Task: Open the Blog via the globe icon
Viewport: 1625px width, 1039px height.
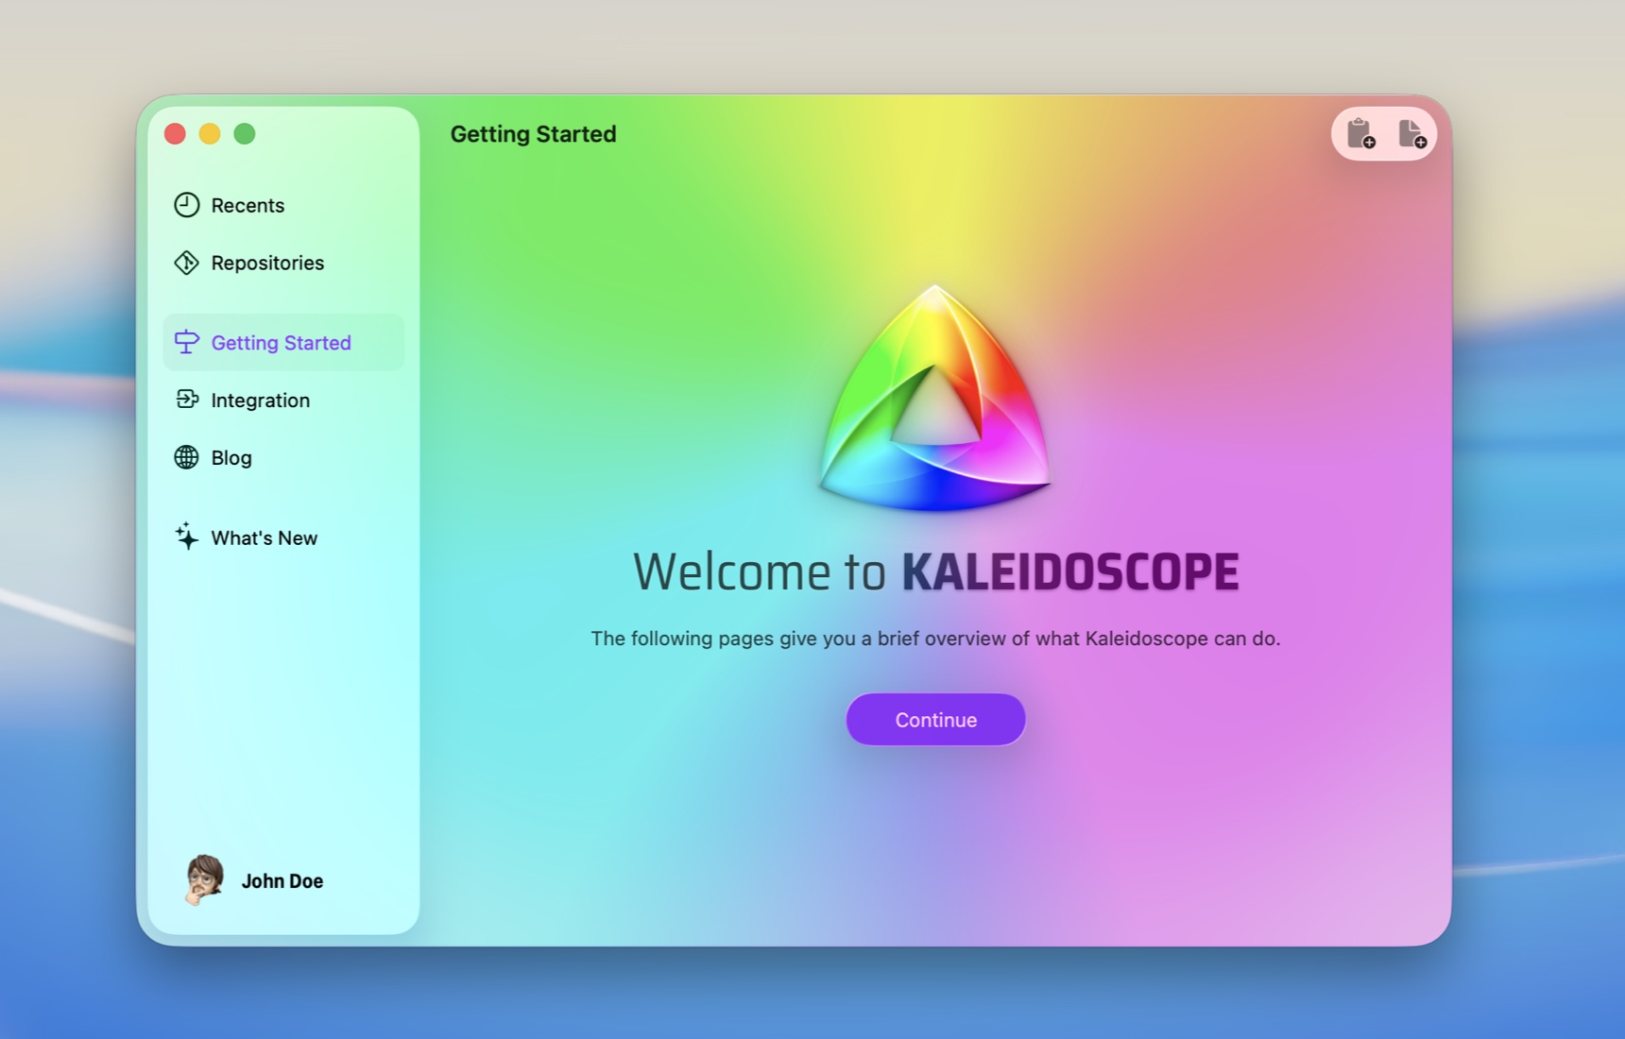Action: pos(187,457)
